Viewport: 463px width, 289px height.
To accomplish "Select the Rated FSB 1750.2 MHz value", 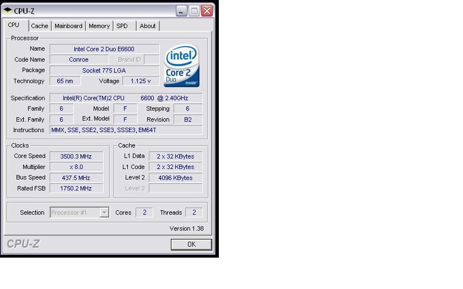I will point(76,188).
